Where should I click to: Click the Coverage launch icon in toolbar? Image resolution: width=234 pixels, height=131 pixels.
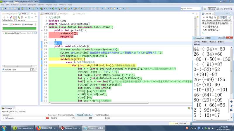pyautogui.click(x=41, y=8)
